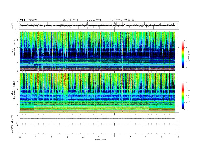The width and height of the screenshot is (200, 154).
Task: Click the final time axis tick label "10"
Action: (178, 137)
